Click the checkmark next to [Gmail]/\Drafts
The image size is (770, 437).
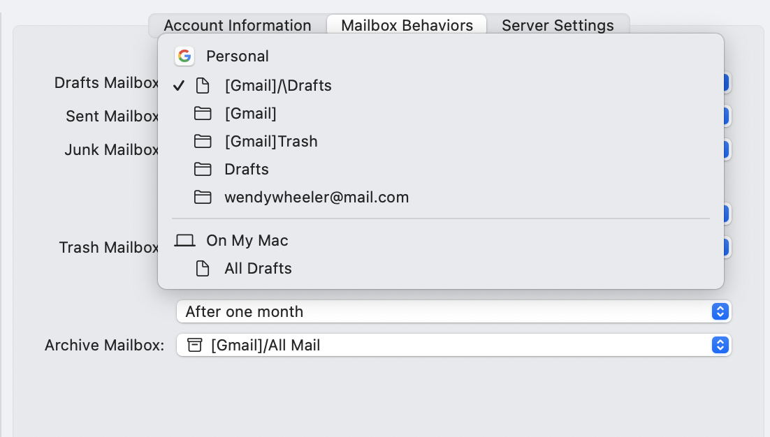point(180,85)
